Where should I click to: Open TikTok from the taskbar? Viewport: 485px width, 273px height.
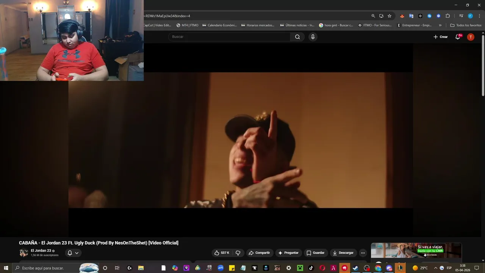tap(311, 268)
